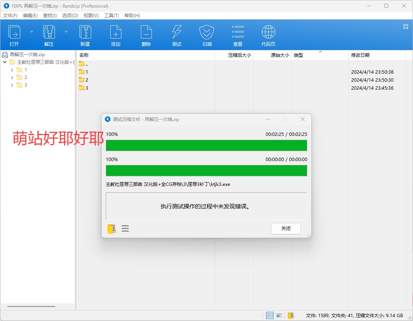The image size is (413, 321).
Task: Expand folder 1 in the tree
Action: [12, 69]
